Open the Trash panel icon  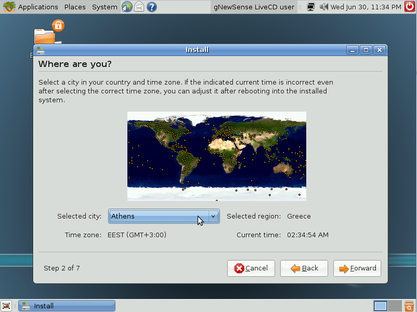tap(409, 306)
